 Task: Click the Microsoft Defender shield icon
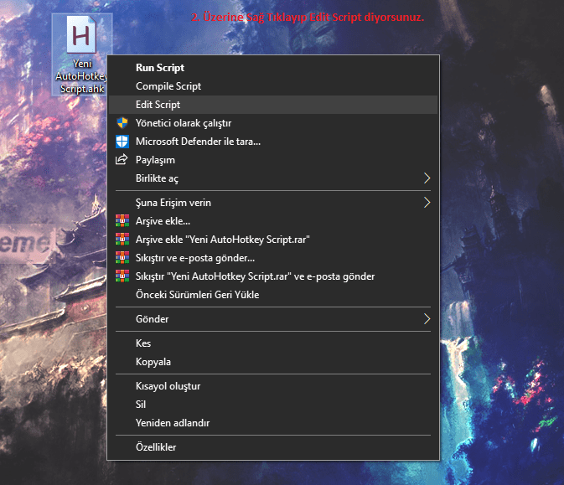point(122,142)
